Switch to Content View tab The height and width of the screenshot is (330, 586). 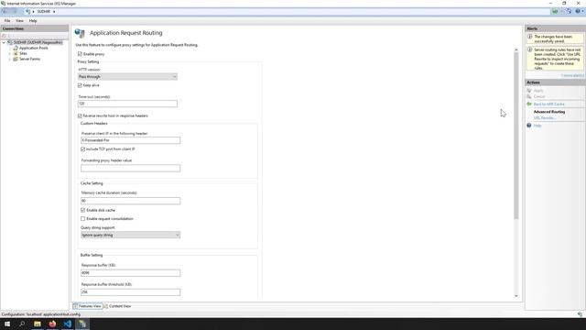coord(117,306)
